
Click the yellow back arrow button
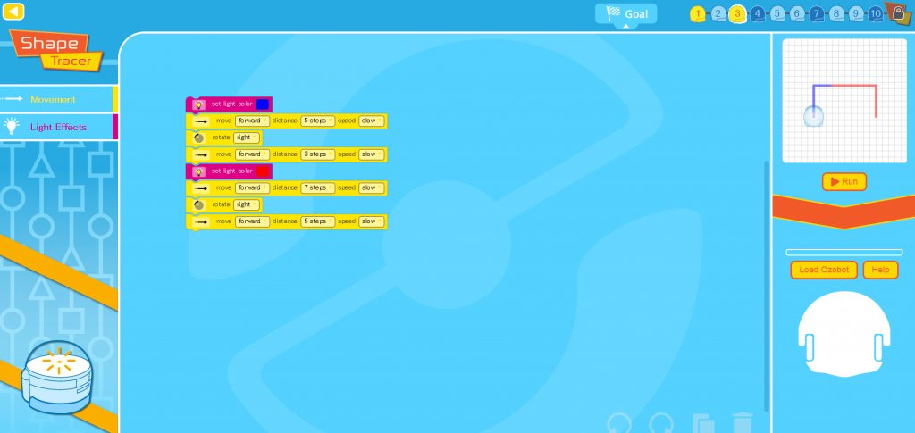coord(13,12)
